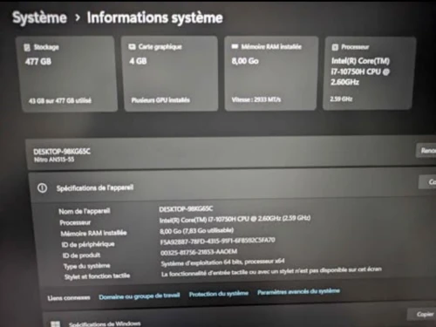Click the Windows logo icon in Spécifications de Windows
The image size is (436, 327).
pyautogui.click(x=55, y=324)
